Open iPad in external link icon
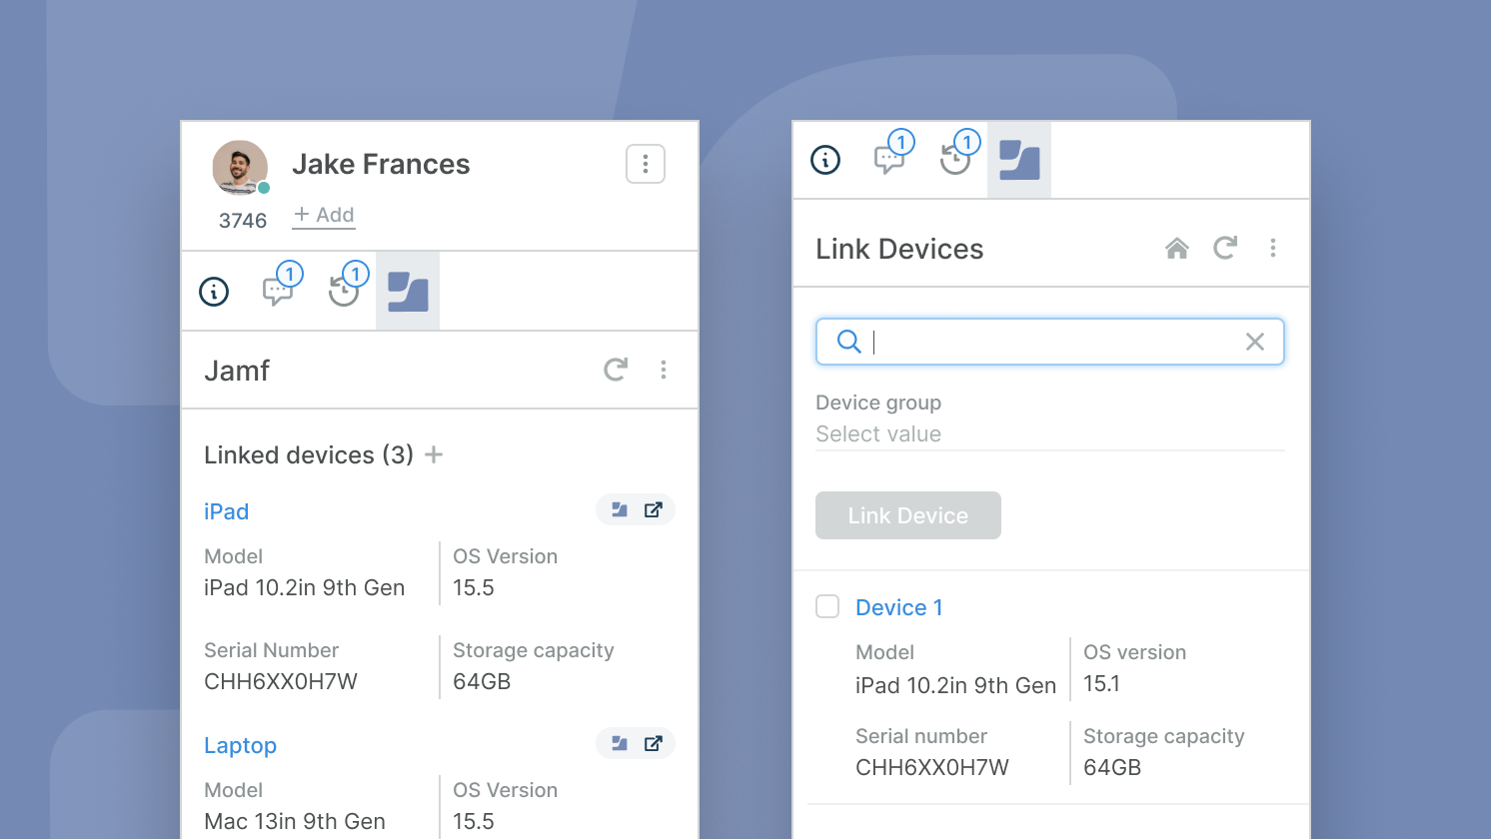 [x=654, y=510]
